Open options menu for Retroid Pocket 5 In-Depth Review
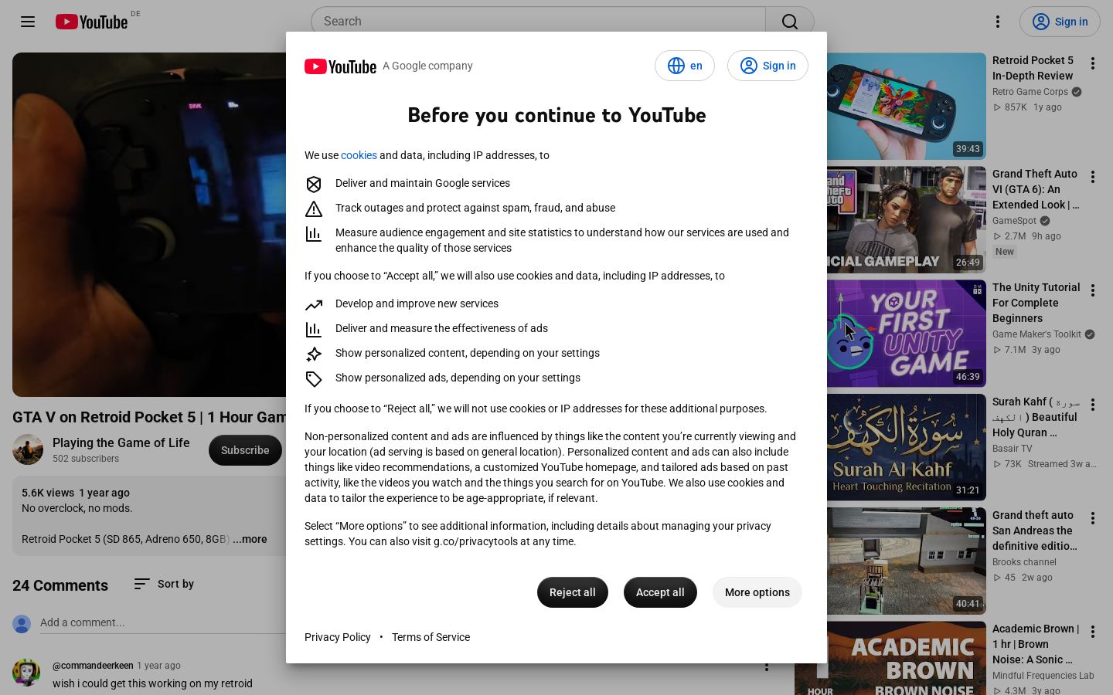1113x695 pixels. pos(1093,63)
